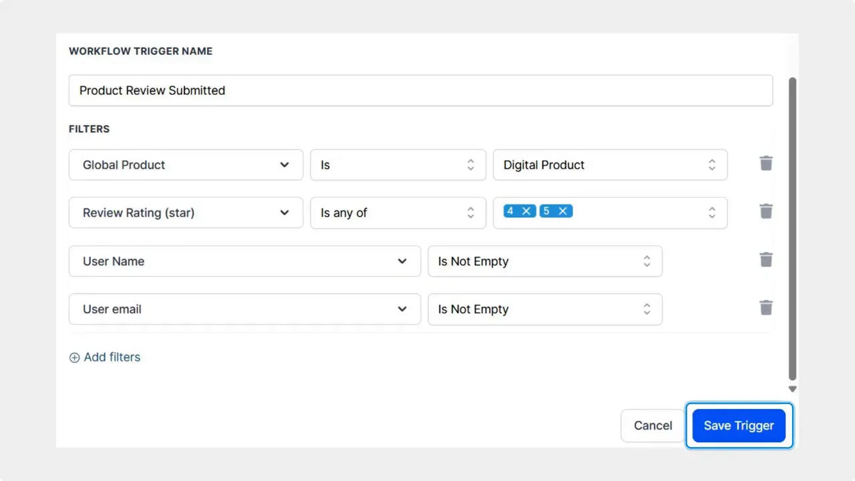Viewport: 855px width, 481px height.
Task: Remove the User Name filter via trash icon
Action: (x=765, y=259)
